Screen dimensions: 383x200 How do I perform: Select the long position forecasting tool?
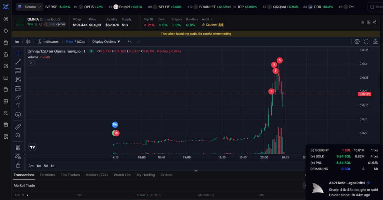tap(18, 88)
